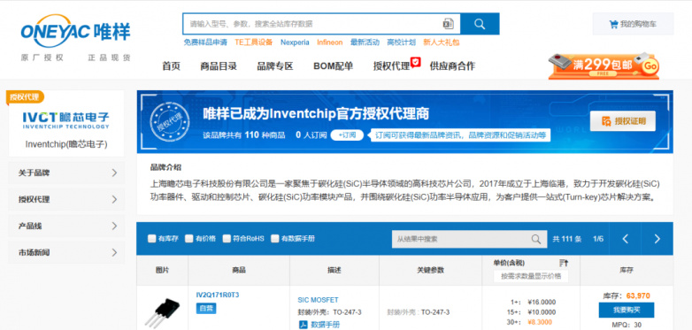Click the IV2Q171R0T3 product image
This screenshot has height=330, width=692.
[162, 312]
